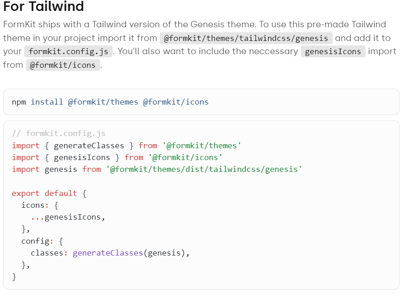Click "install" in the npm command
This screenshot has width=411, height=296.
[47, 102]
